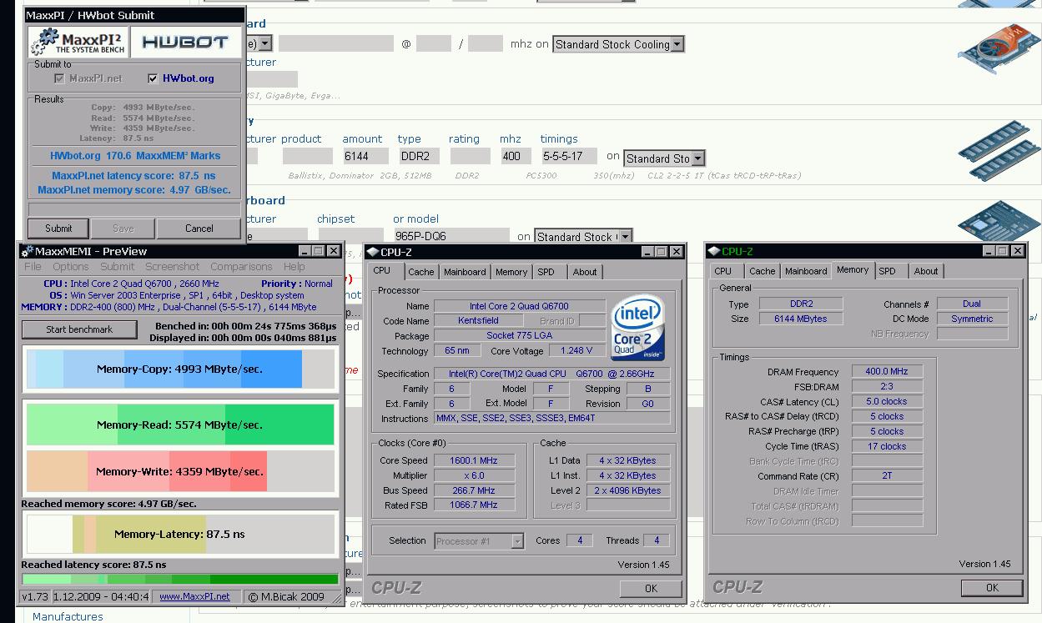Click the MaxxPI² system bench logo
The image size is (1042, 623).
(x=78, y=42)
